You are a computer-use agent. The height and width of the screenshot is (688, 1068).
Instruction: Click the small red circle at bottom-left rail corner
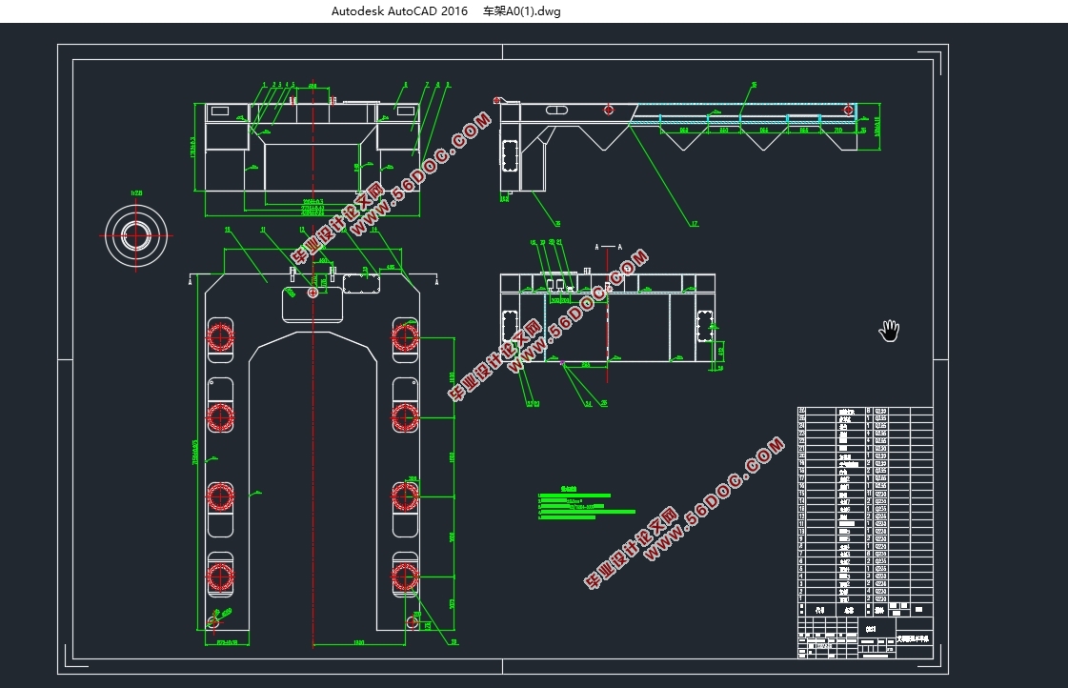(x=213, y=622)
